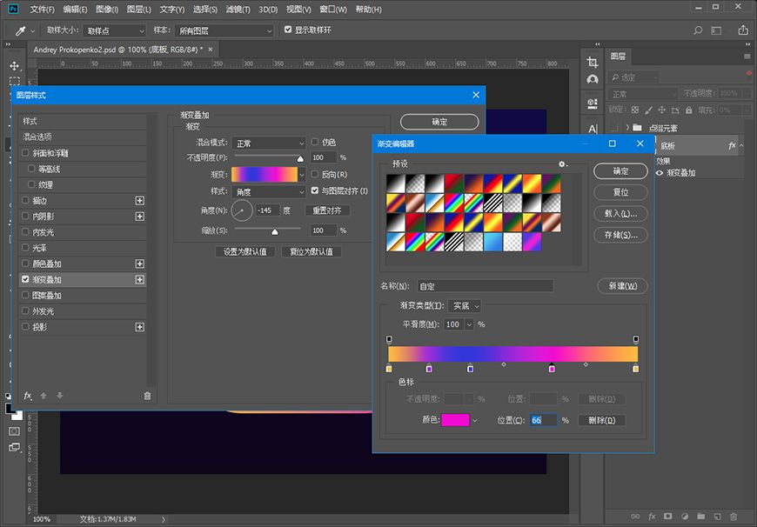757x527 pixels.
Task: Click create new layer icon
Action: 718,517
